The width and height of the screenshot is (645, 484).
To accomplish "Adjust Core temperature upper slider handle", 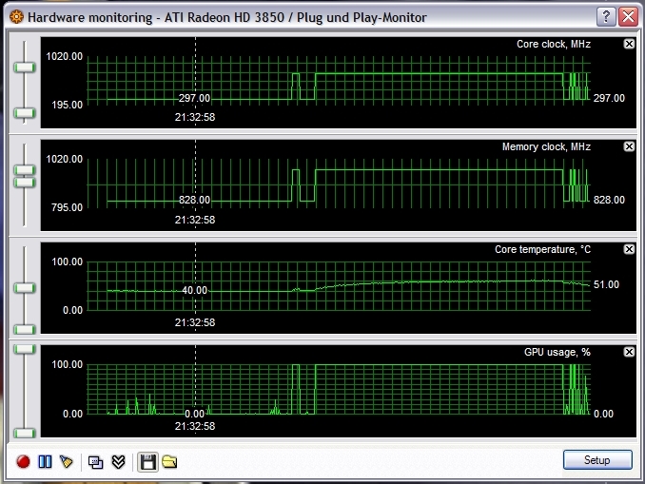I will click(x=25, y=288).
